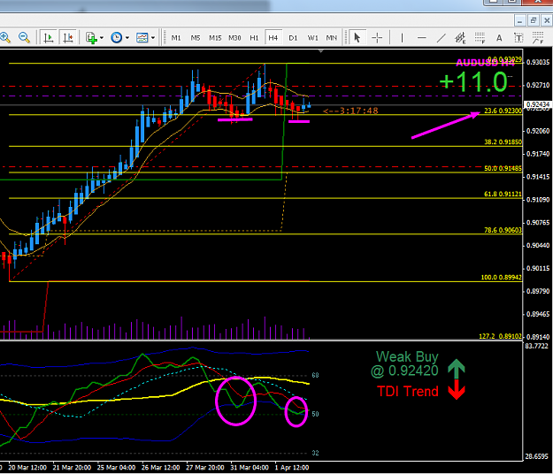Click the last Fibonacci tool after Text Label
Viewport: 553px width, 474px height.
(538, 38)
